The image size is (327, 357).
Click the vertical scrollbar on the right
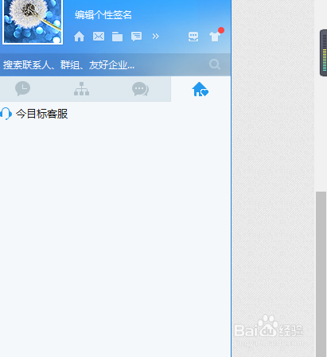[321, 274]
